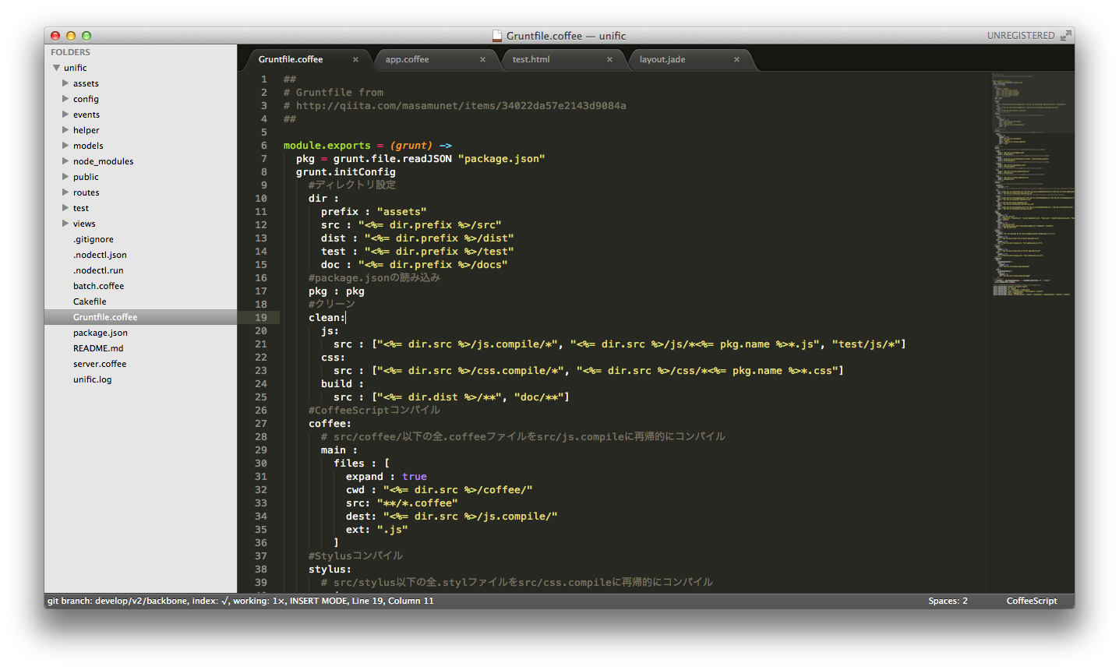Collapse the unific root folder
The width and height of the screenshot is (1119, 670).
point(56,68)
